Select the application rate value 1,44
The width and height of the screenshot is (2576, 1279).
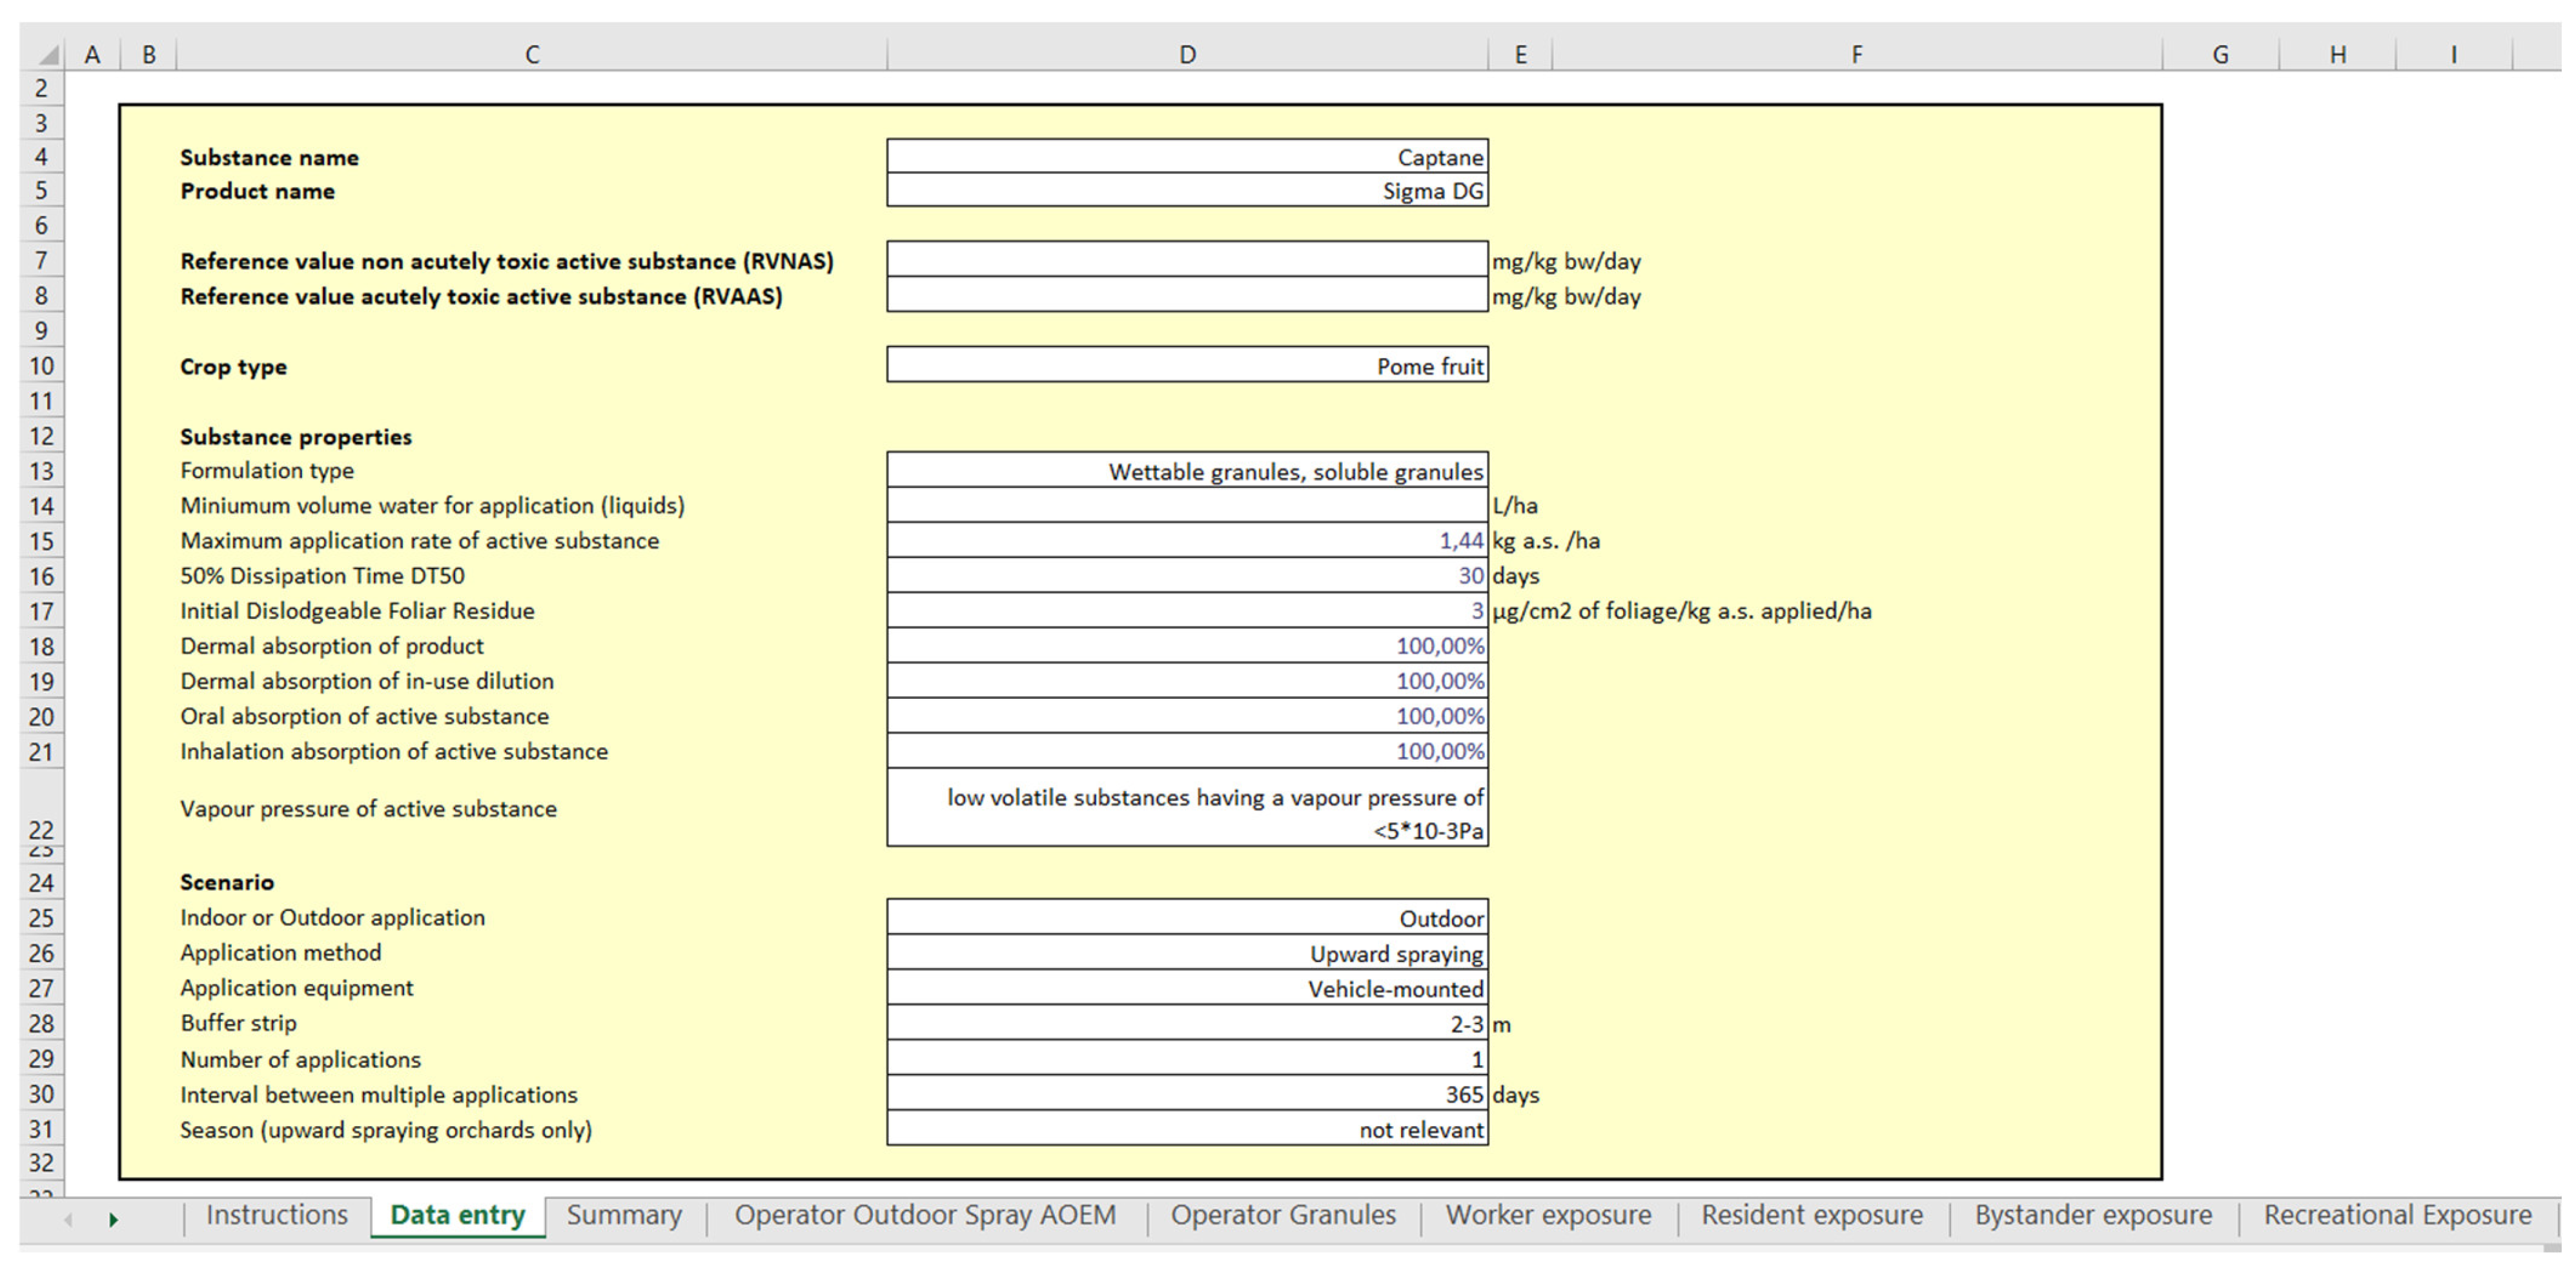tap(1187, 541)
